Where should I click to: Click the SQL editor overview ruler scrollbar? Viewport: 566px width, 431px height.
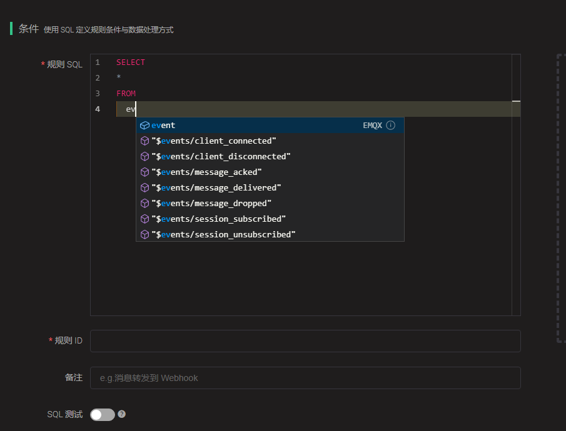pyautogui.click(x=516, y=185)
